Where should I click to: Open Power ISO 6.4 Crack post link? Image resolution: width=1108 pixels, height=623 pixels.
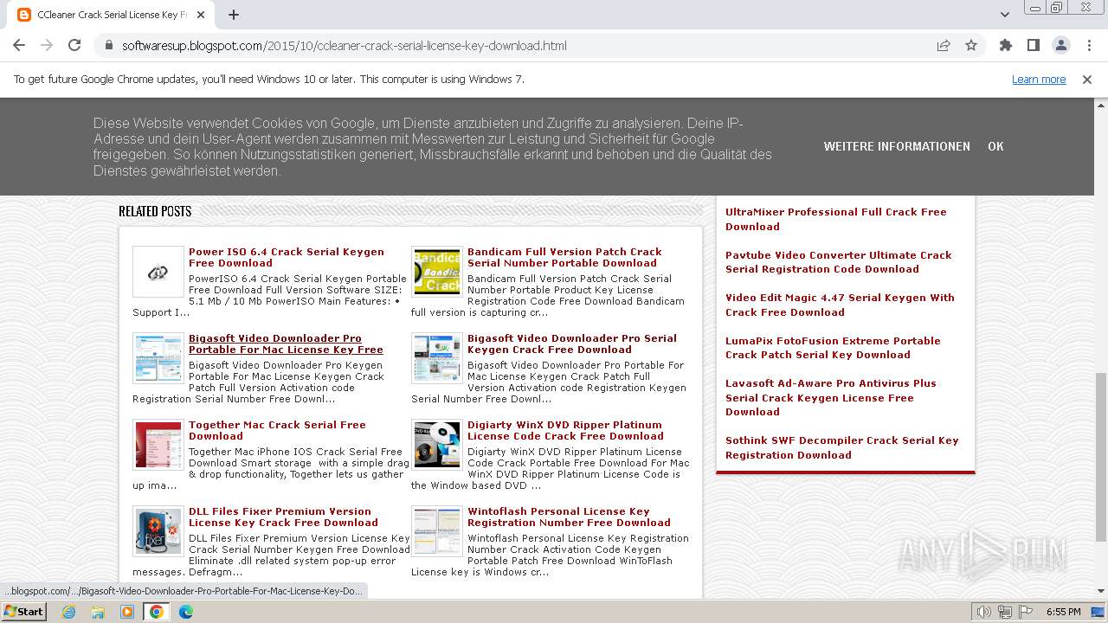(287, 257)
